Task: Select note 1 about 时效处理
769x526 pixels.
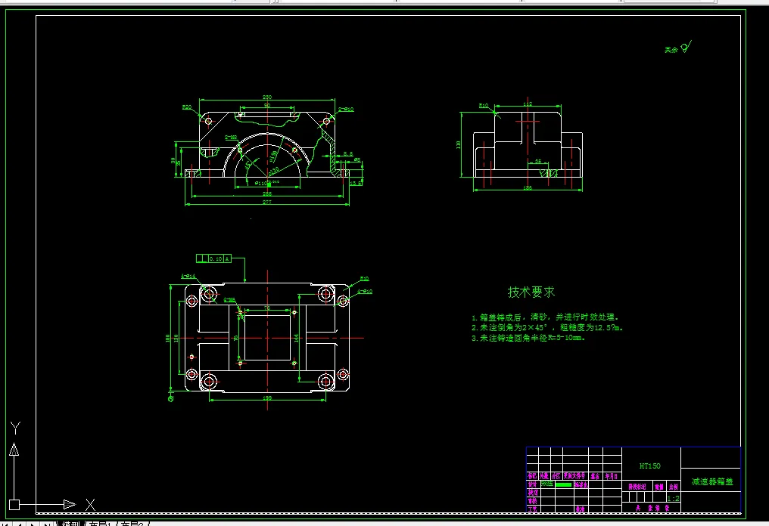Action: tap(545, 317)
